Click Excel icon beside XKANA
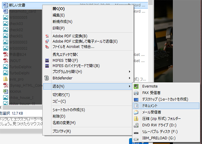The width and height of the screenshot is (202, 144). [x=6, y=91]
